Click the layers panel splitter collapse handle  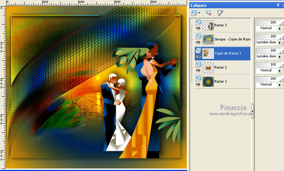[253, 111]
